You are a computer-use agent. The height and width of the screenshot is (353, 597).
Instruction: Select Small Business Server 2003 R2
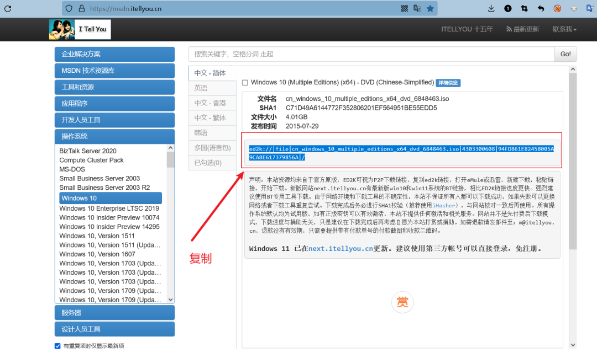coord(104,188)
